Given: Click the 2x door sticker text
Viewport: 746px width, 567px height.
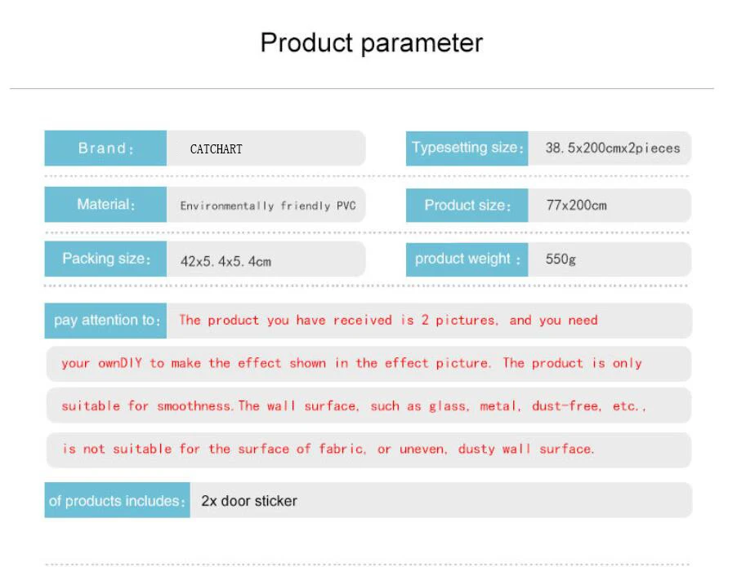Looking at the screenshot, I should pos(249,501).
